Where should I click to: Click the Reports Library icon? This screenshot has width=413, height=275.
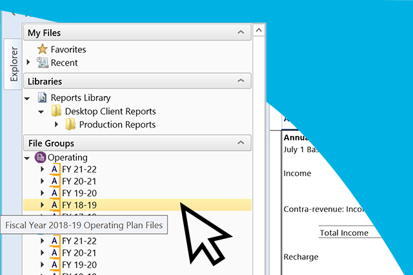43,98
